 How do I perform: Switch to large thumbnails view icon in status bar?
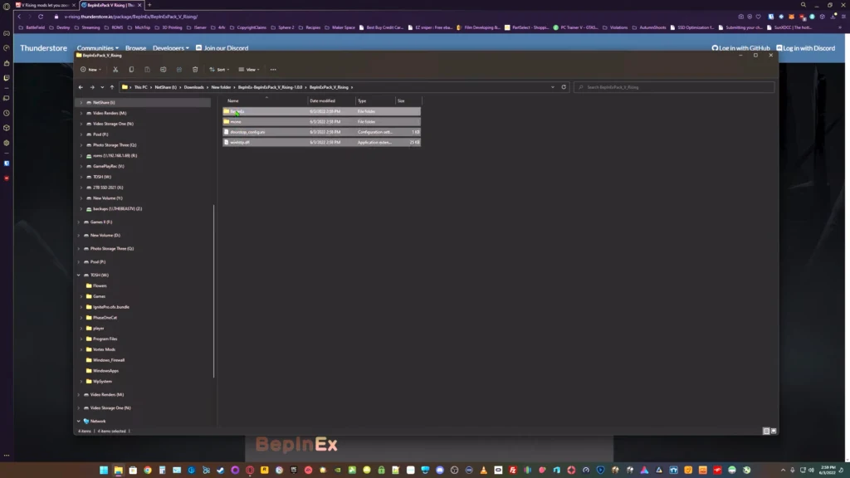[774, 431]
